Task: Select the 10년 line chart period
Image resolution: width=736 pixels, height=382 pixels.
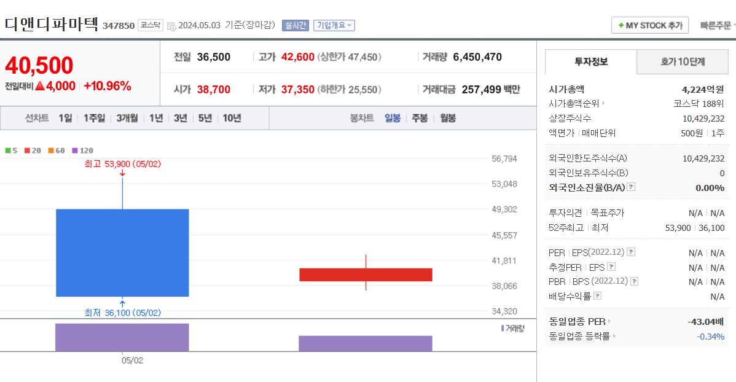Action: (232, 119)
